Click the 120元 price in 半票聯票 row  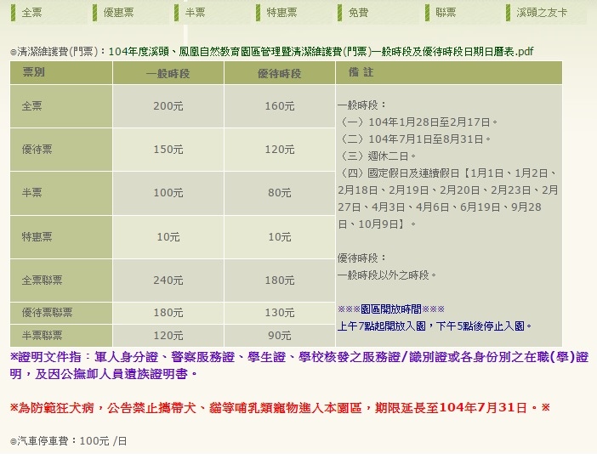(168, 335)
